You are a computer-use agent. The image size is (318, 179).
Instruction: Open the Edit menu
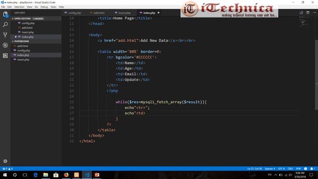[x=9, y=7]
